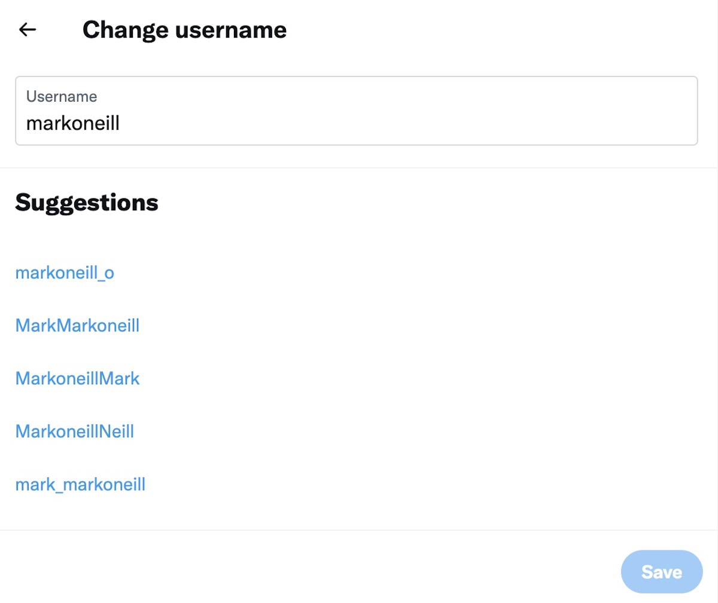Choose the MarkMarkoneill suggestion
The image size is (718, 603).
pos(77,326)
